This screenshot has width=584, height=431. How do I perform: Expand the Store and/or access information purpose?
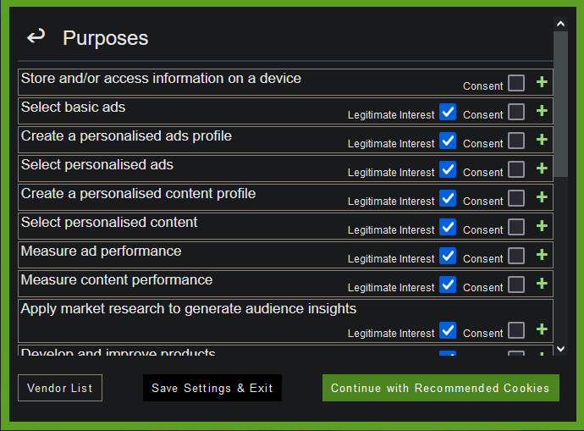click(542, 83)
